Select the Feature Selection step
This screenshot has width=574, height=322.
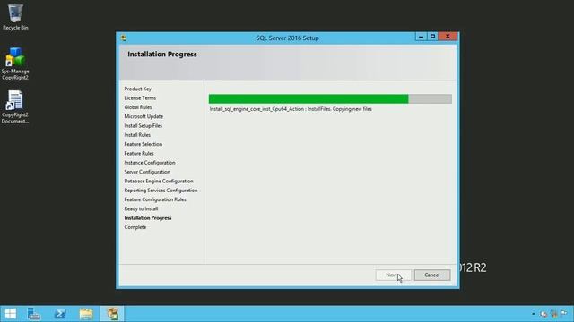143,144
